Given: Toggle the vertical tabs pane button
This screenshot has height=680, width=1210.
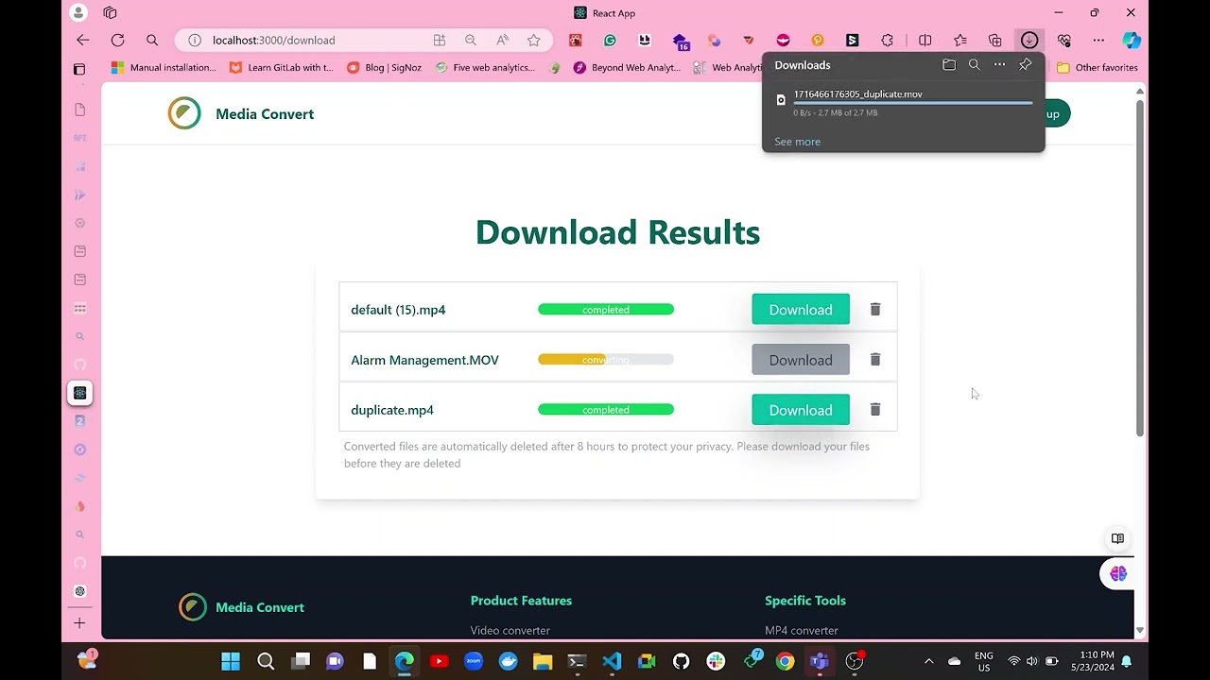Looking at the screenshot, I should tap(79, 69).
